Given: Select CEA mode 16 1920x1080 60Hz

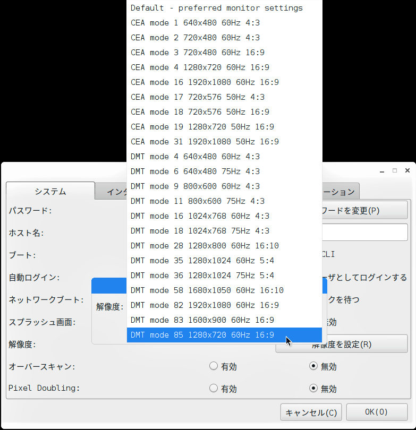Looking at the screenshot, I should pos(224,82).
